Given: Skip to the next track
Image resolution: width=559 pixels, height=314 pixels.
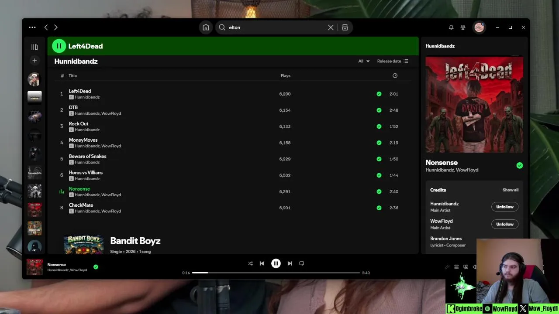Looking at the screenshot, I should (x=290, y=263).
